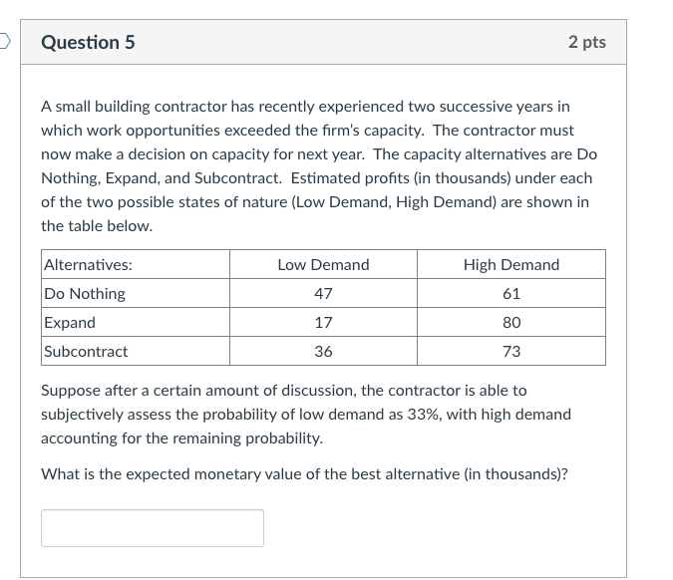Click the cell containing 36

click(323, 351)
